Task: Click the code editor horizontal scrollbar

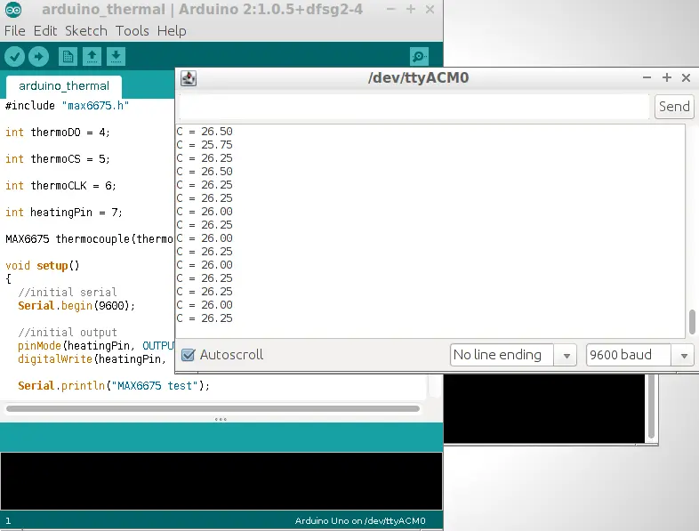Action: point(212,409)
